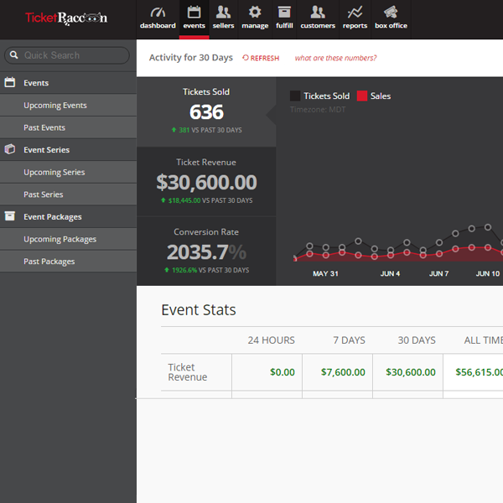Toggle the red Sales legend swatch

coord(362,96)
